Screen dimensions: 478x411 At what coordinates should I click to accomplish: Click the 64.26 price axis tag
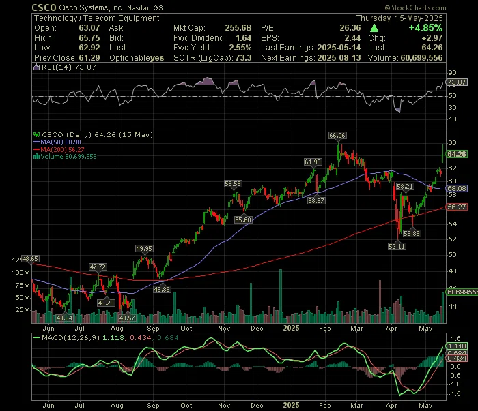(x=456, y=154)
